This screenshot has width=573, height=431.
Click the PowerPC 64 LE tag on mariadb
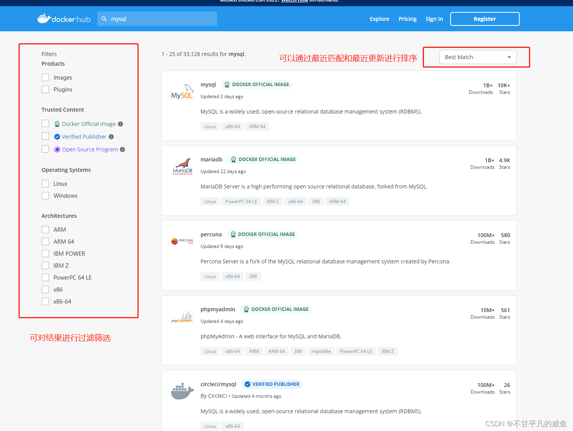pos(241,202)
